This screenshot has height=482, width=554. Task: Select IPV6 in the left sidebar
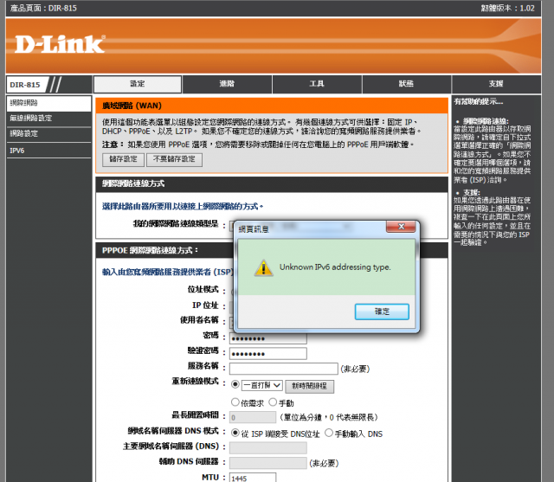[x=48, y=151]
